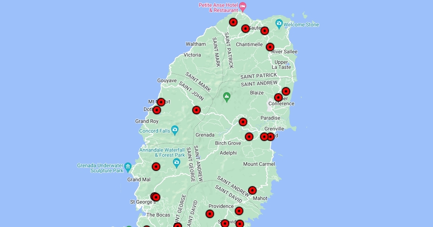Click the red marker northwest of Paradise
This screenshot has width=433, height=227.
click(243, 122)
